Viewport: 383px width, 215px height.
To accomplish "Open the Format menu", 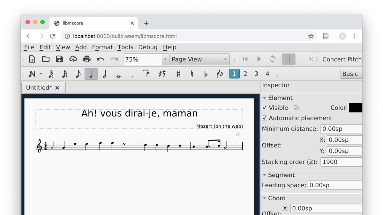I will 102,47.
